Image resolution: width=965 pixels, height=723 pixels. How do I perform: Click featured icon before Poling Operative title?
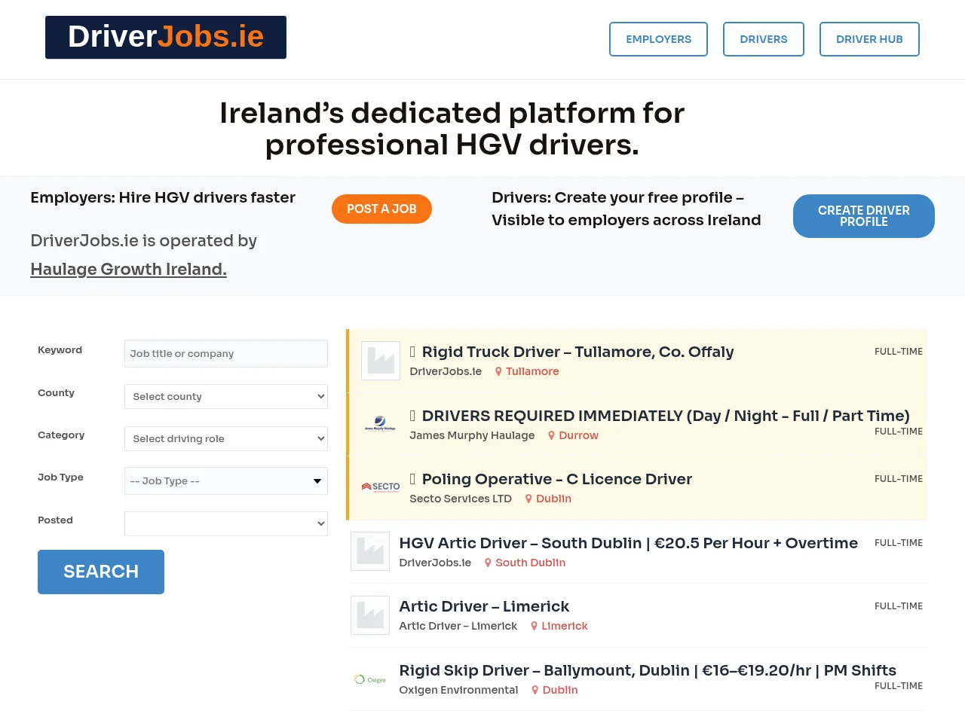pyautogui.click(x=412, y=479)
